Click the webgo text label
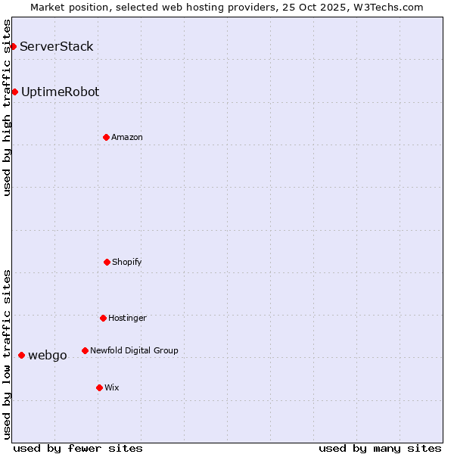454x454 pixels. 48,355
